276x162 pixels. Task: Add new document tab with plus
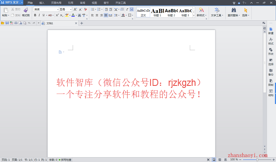coord(82,23)
